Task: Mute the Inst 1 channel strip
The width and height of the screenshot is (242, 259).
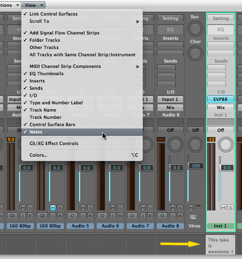Action: tap(224, 208)
